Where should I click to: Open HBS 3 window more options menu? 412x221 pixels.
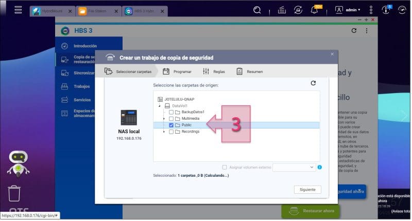click(367, 31)
